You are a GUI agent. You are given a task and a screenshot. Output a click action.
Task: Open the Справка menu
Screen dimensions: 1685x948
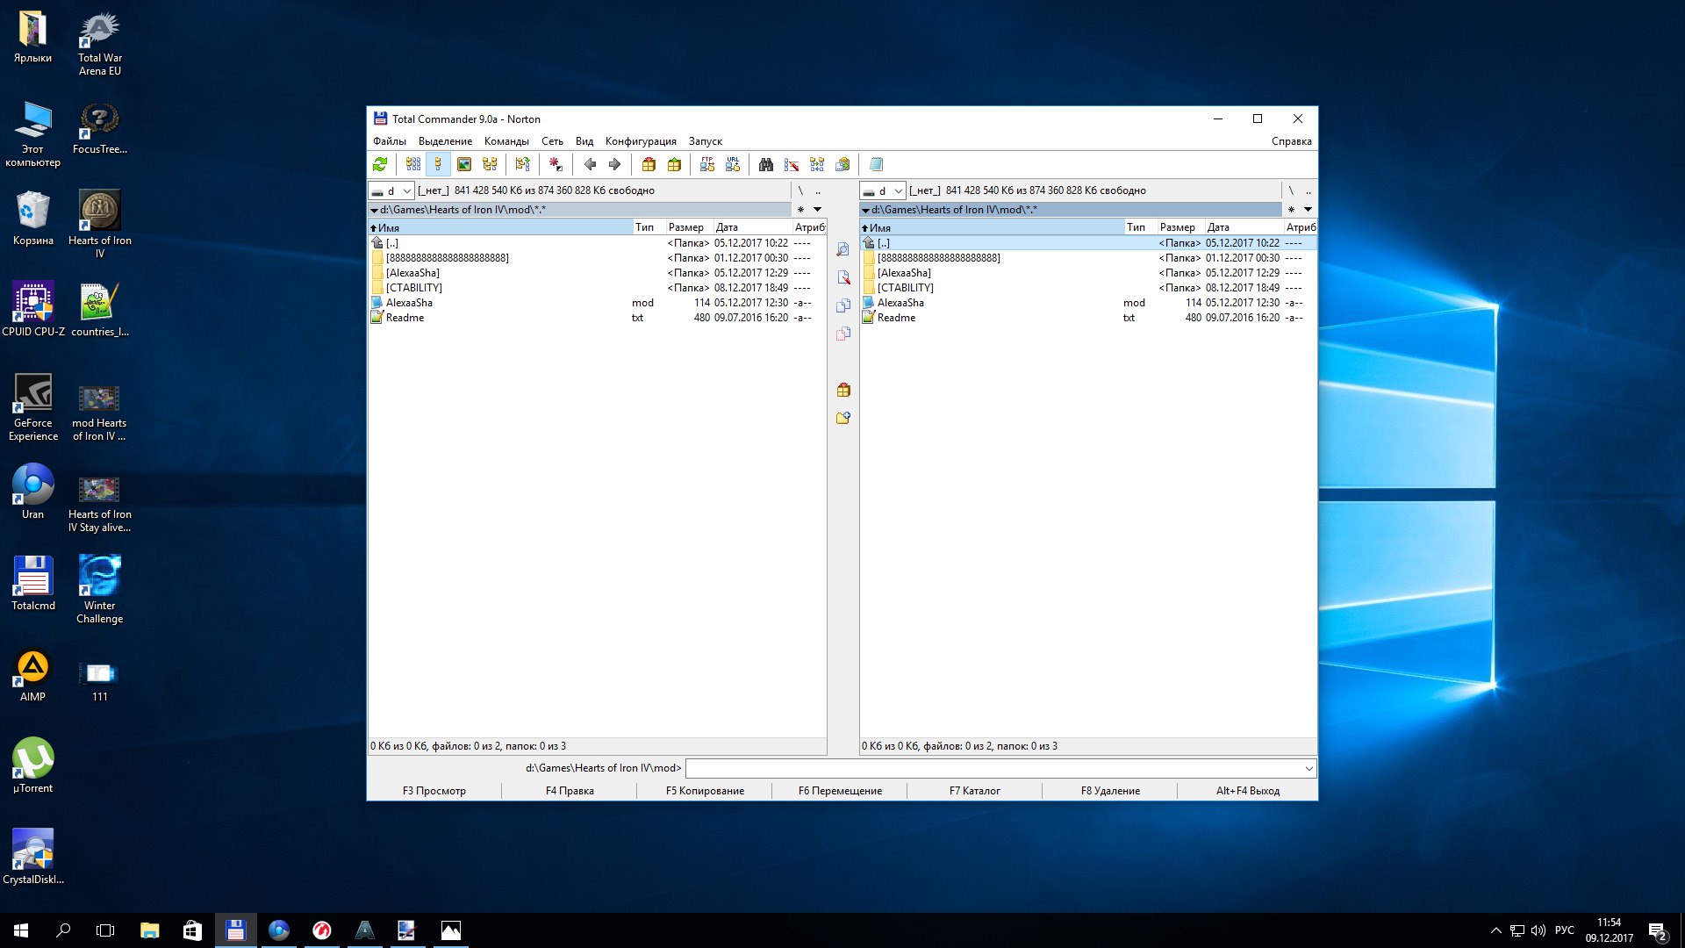1291,141
